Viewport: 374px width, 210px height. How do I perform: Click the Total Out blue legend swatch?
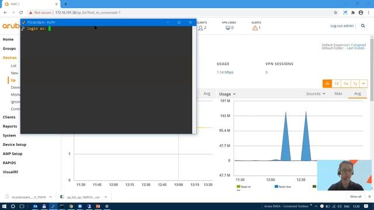coord(276,187)
